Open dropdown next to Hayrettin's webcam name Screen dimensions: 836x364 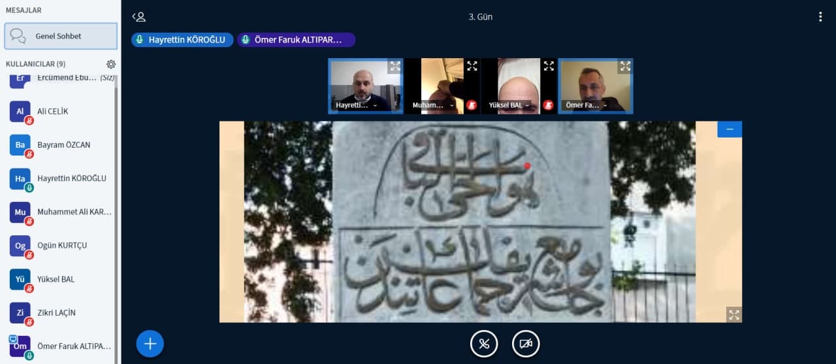click(374, 105)
